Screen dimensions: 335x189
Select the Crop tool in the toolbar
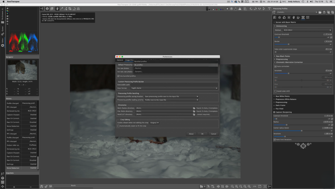(x=70, y=8)
